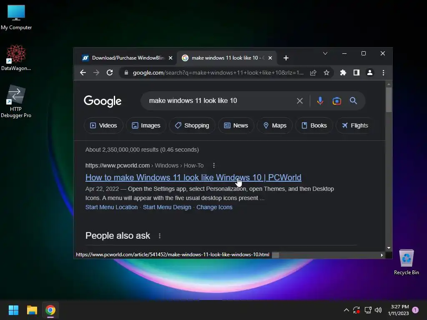This screenshot has width=427, height=320.
Task: Submit search with the magnifier icon
Action: pyautogui.click(x=354, y=101)
